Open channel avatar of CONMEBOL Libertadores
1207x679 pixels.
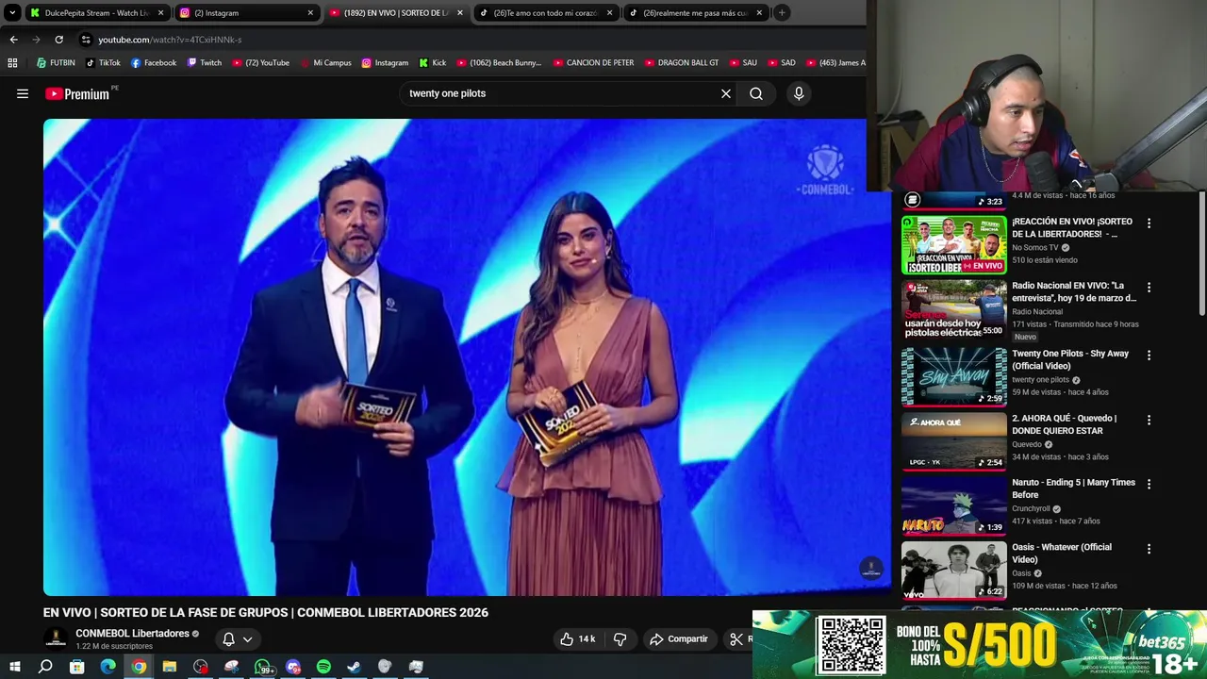pyautogui.click(x=56, y=638)
